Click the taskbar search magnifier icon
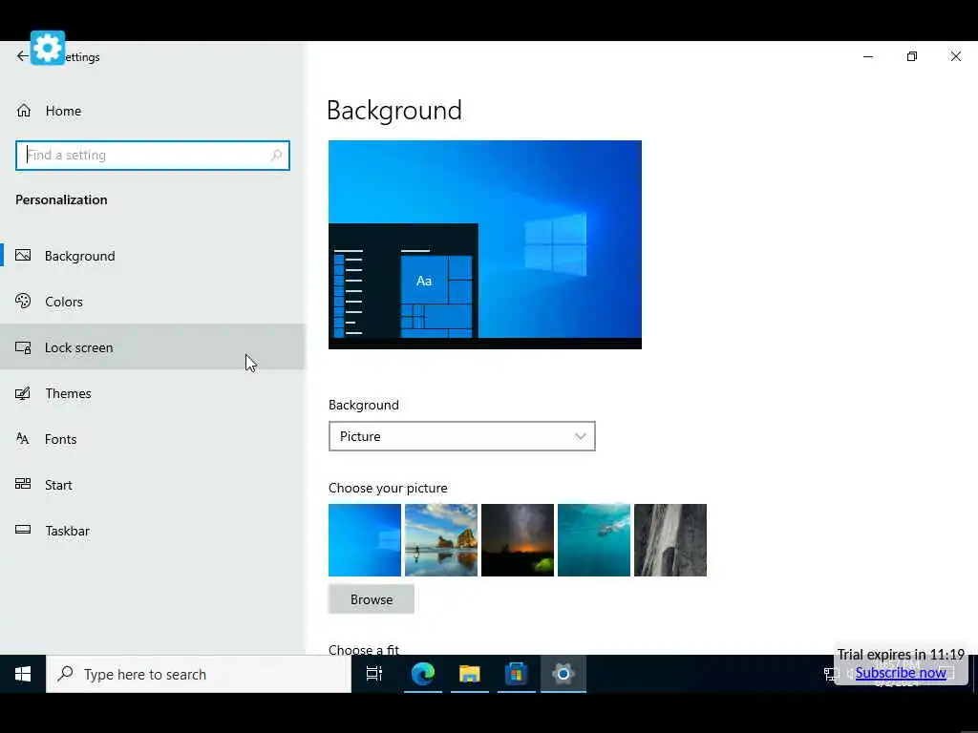This screenshot has width=978, height=733. click(66, 674)
